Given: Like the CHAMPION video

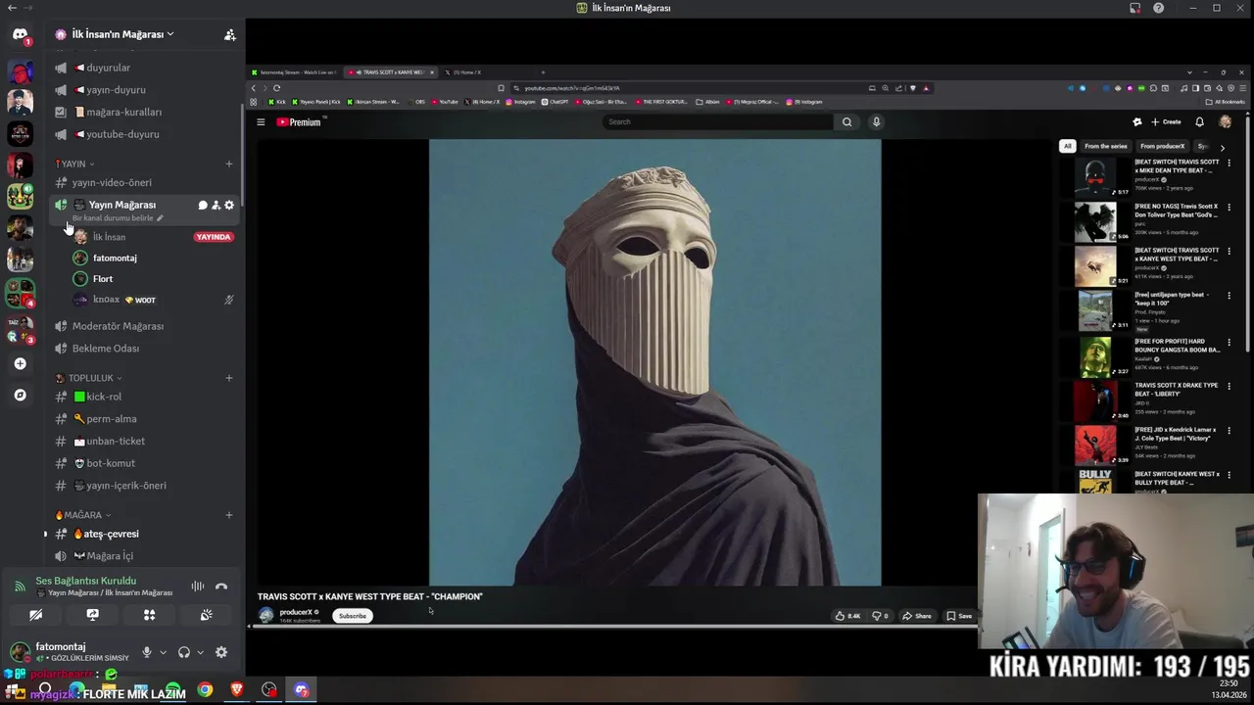Looking at the screenshot, I should [x=847, y=616].
